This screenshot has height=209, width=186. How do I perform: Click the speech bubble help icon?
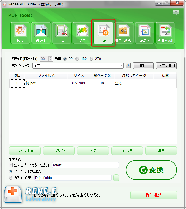(x=176, y=12)
